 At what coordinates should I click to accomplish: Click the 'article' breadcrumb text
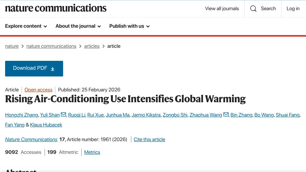(x=114, y=46)
